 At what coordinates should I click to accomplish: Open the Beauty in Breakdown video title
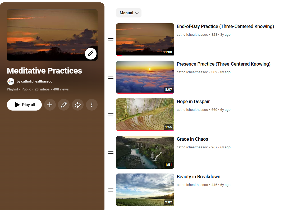[x=198, y=177]
